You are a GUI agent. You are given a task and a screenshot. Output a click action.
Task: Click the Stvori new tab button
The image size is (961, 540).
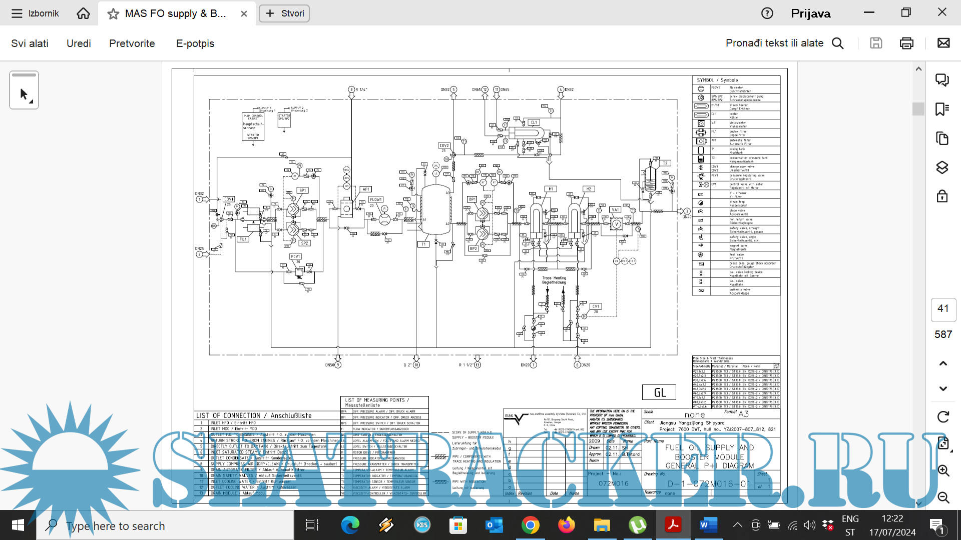pyautogui.click(x=284, y=13)
